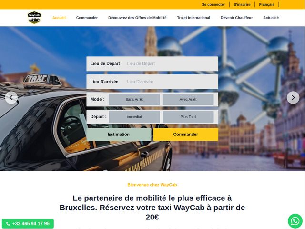The height and width of the screenshot is (229, 305).
Task: Go to Accueil menu item
Action: pos(59,18)
